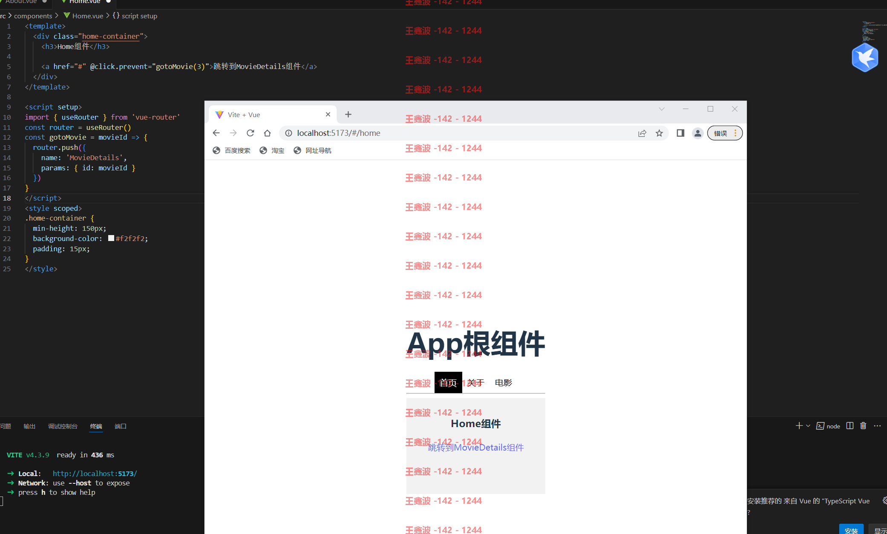Switch to the Home.vue editor tab
The height and width of the screenshot is (534, 887).
[86, 2]
